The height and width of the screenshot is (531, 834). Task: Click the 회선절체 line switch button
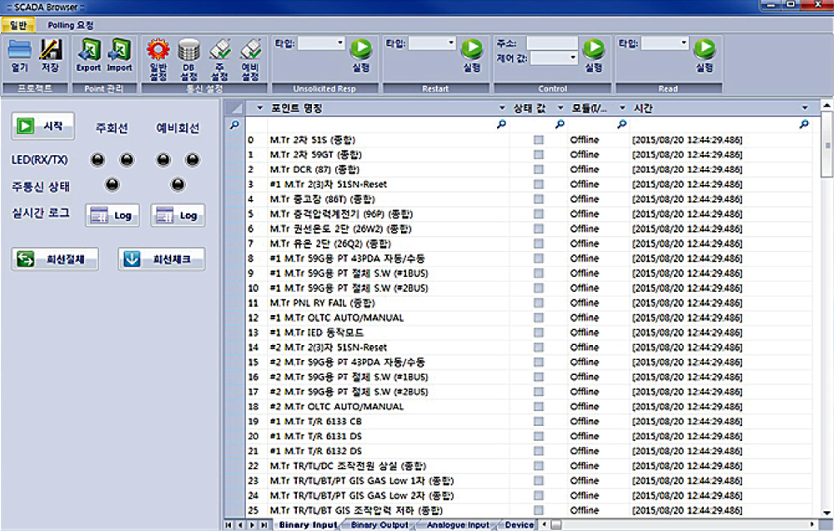pyautogui.click(x=55, y=259)
